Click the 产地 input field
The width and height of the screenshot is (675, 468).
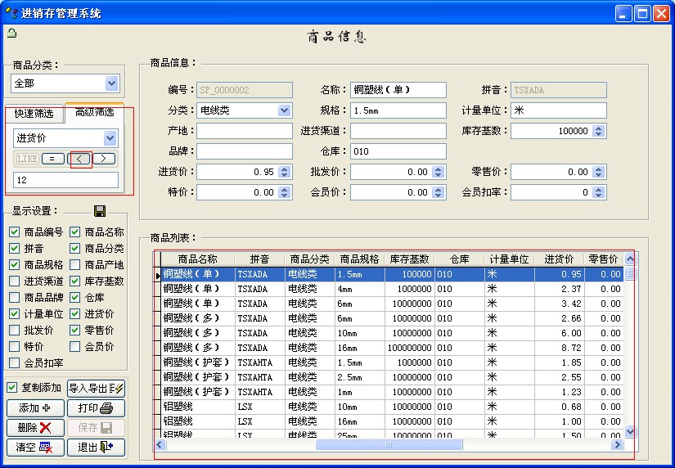tap(245, 131)
